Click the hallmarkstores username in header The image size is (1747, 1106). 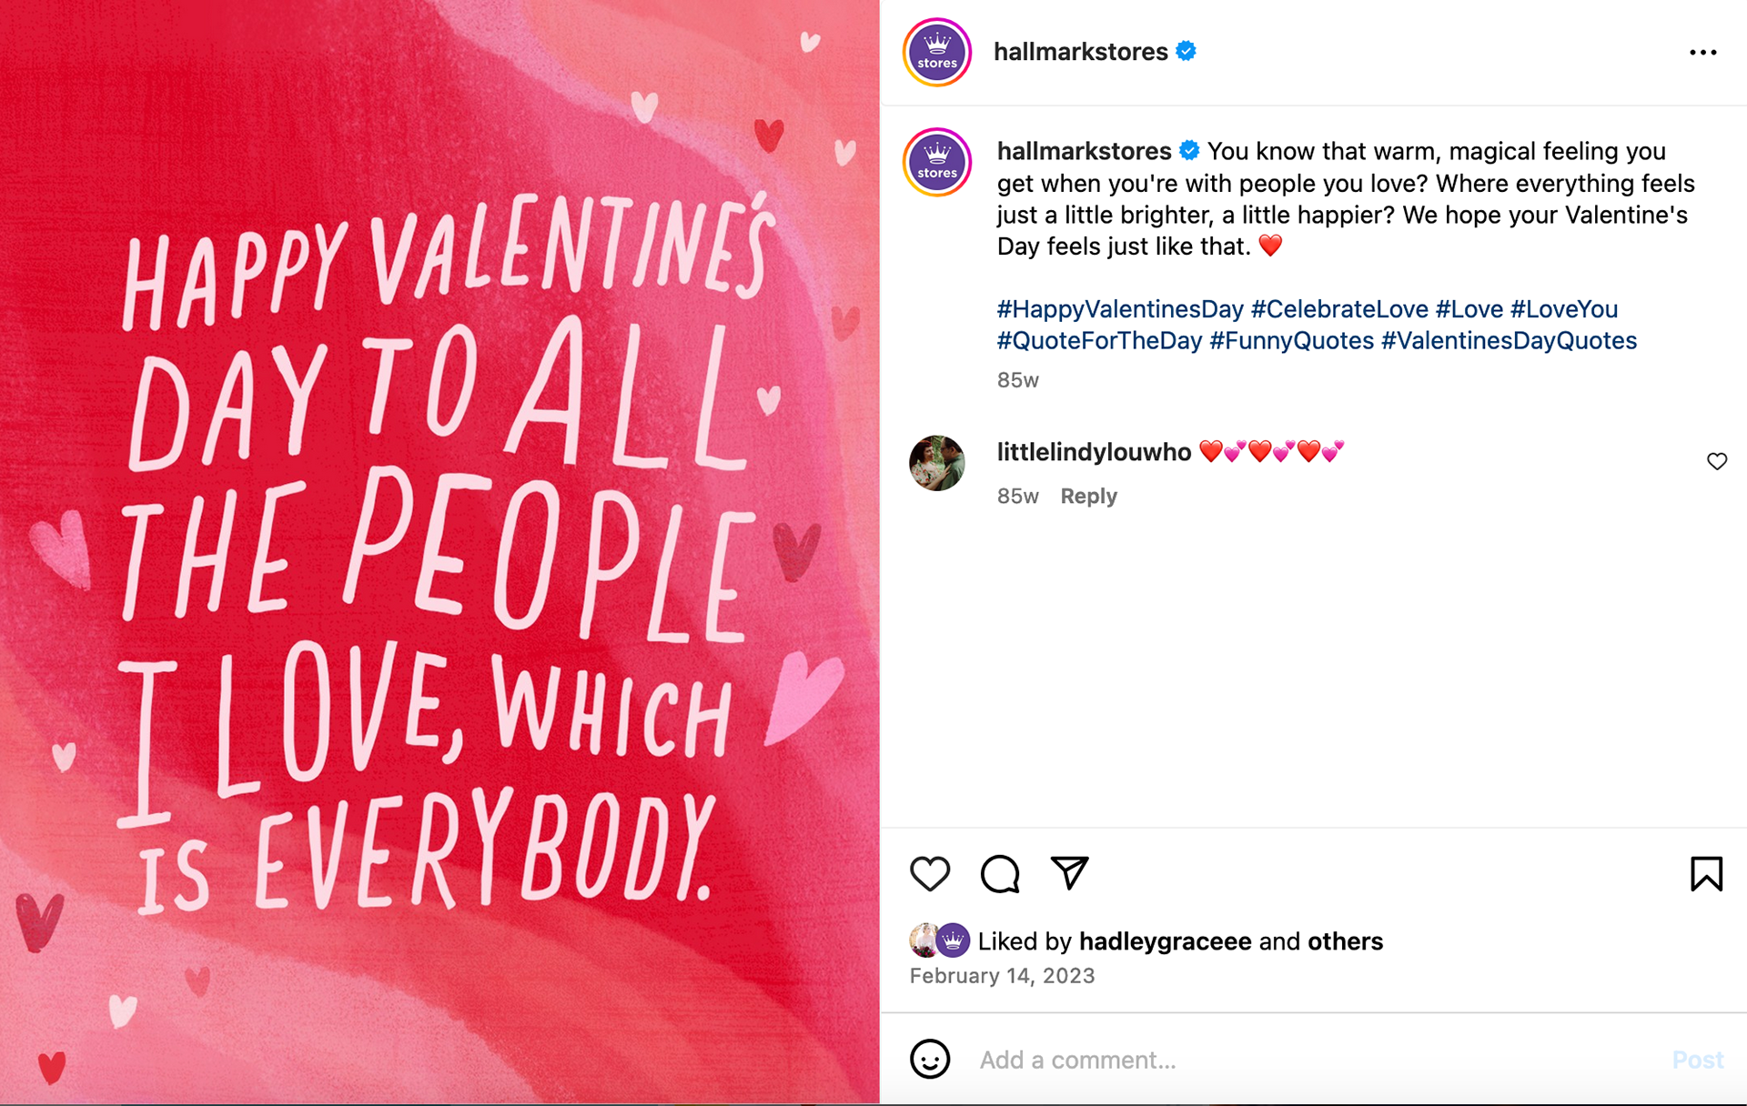[x=1080, y=52]
